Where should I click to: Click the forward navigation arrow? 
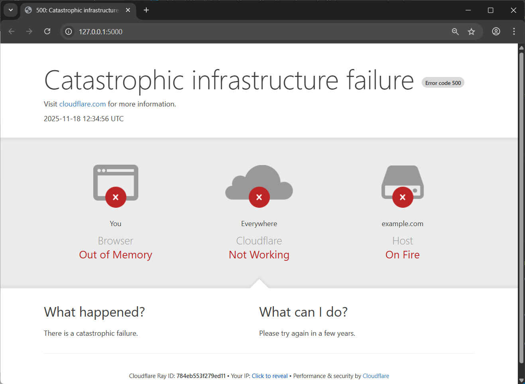(29, 31)
